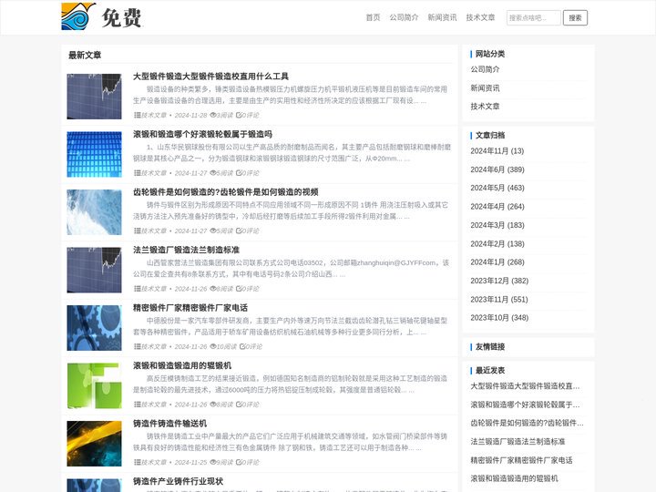Image resolution: width=656 pixels, height=492 pixels.
Task: Open archive 2023年10月 (348)
Action: coord(499,318)
